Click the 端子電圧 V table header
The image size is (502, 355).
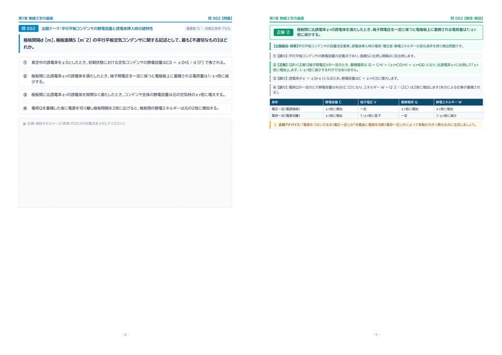tap(378, 102)
